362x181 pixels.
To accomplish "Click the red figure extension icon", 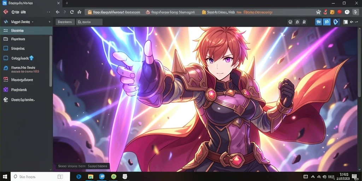I will point(325,12).
